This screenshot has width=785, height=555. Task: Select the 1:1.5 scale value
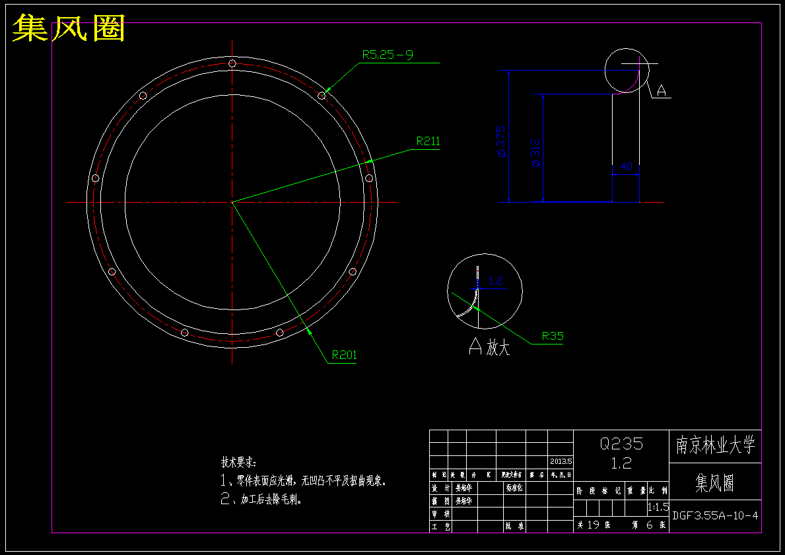(658, 507)
